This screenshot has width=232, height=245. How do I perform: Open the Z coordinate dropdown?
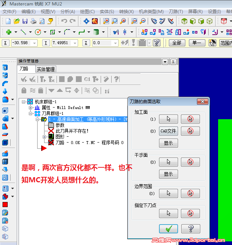click(116, 43)
